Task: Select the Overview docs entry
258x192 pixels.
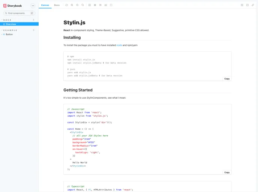Action: pos(19,24)
